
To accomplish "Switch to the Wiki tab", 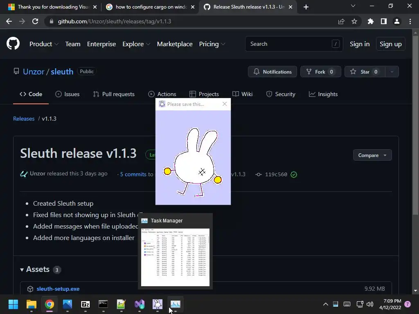I will [x=242, y=94].
